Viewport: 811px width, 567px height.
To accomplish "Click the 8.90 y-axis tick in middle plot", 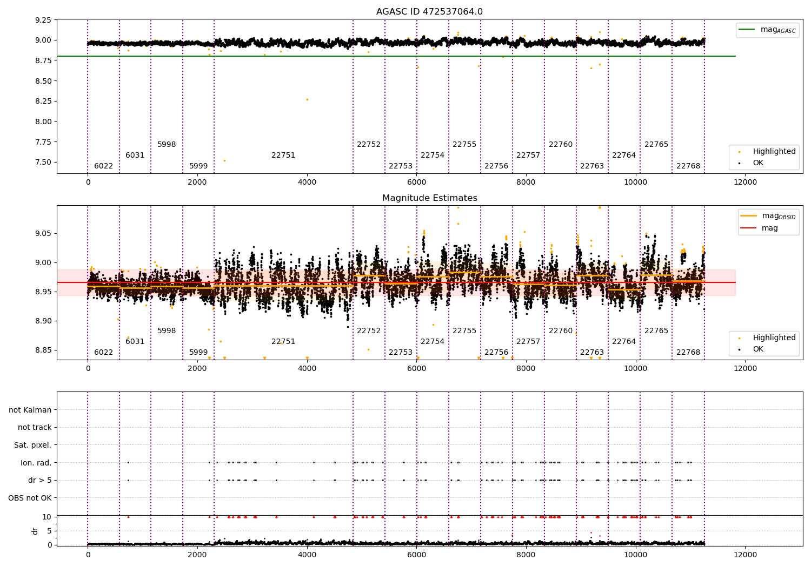I will (x=44, y=321).
